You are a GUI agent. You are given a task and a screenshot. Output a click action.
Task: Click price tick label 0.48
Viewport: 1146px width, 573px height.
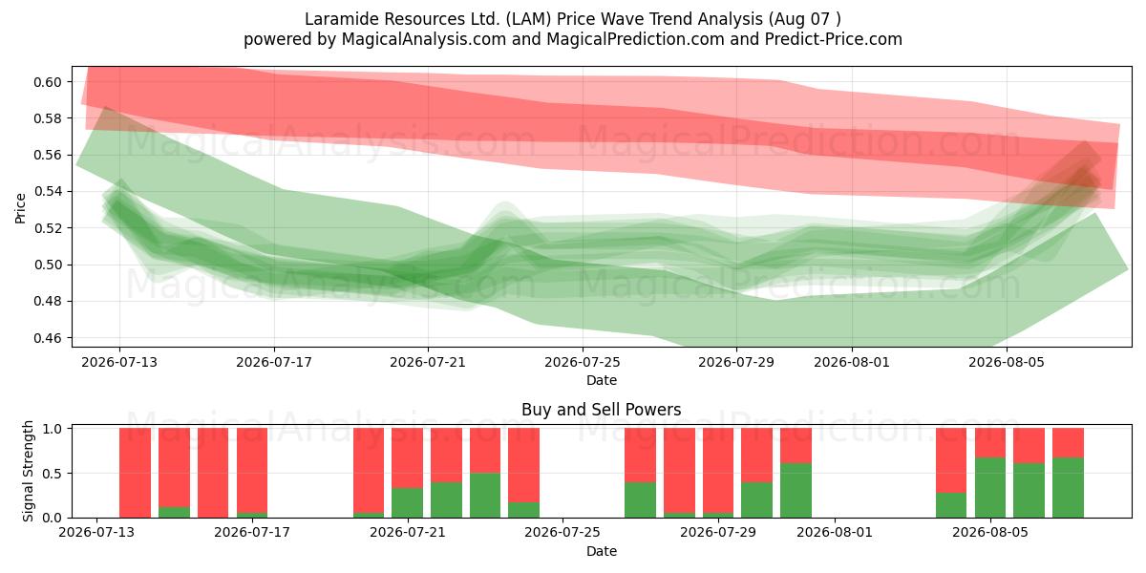click(x=49, y=301)
